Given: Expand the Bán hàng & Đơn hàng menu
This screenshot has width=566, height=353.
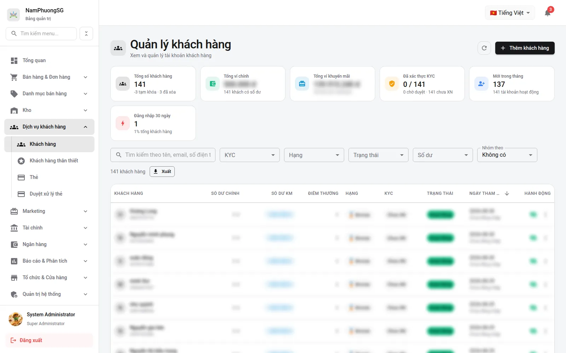Looking at the screenshot, I should [49, 77].
